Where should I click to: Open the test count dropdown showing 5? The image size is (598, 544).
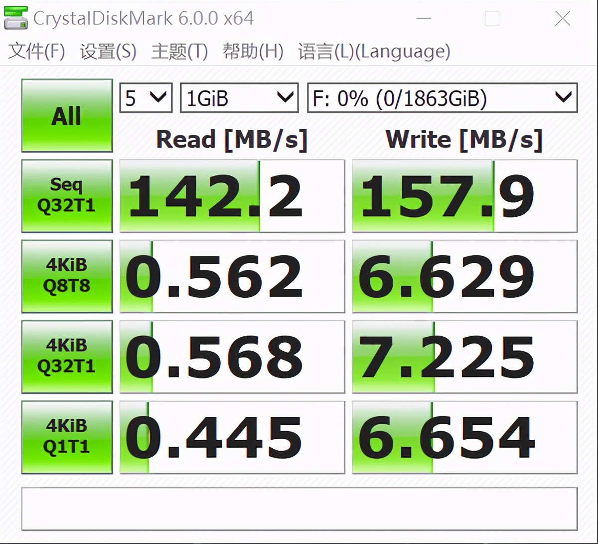pos(145,98)
